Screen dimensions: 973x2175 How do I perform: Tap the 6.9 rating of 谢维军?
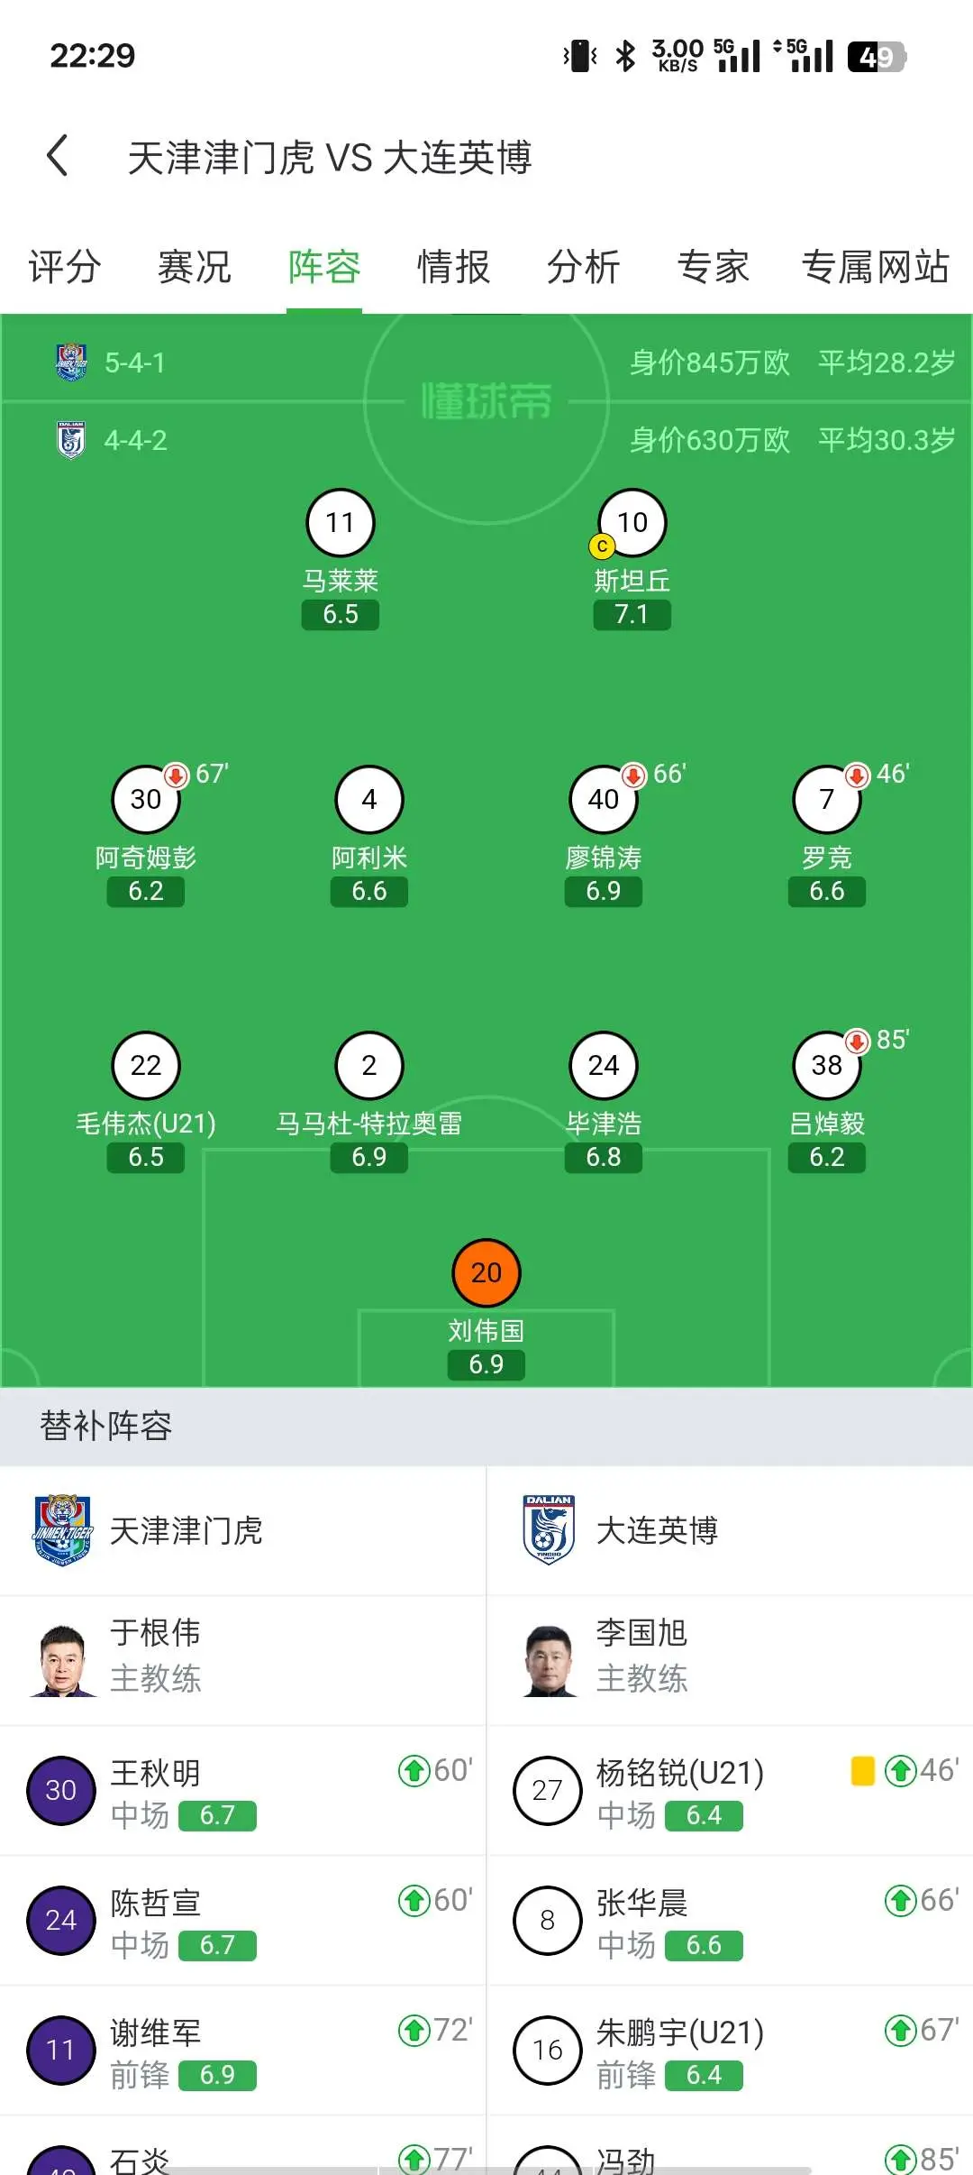(217, 2075)
